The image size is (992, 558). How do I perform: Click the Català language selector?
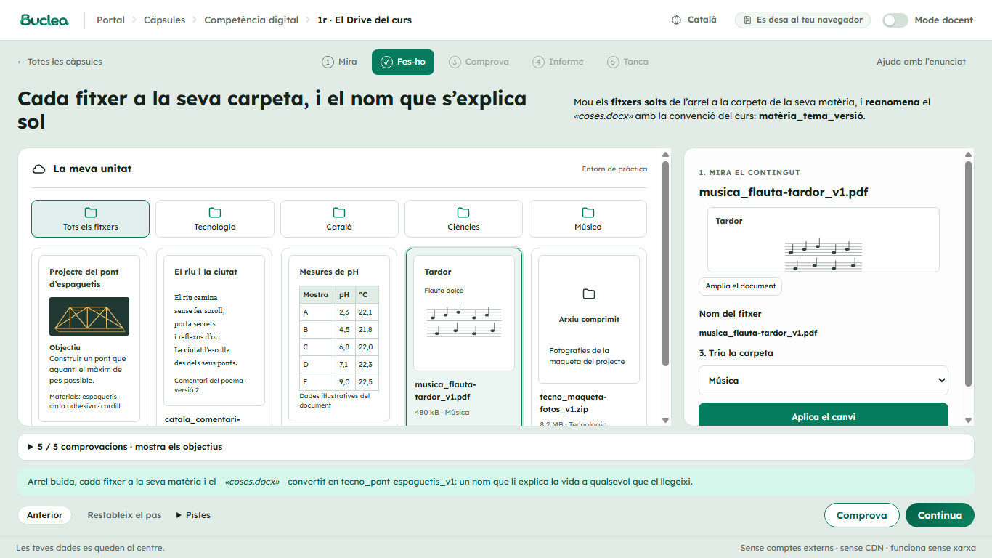pos(694,20)
